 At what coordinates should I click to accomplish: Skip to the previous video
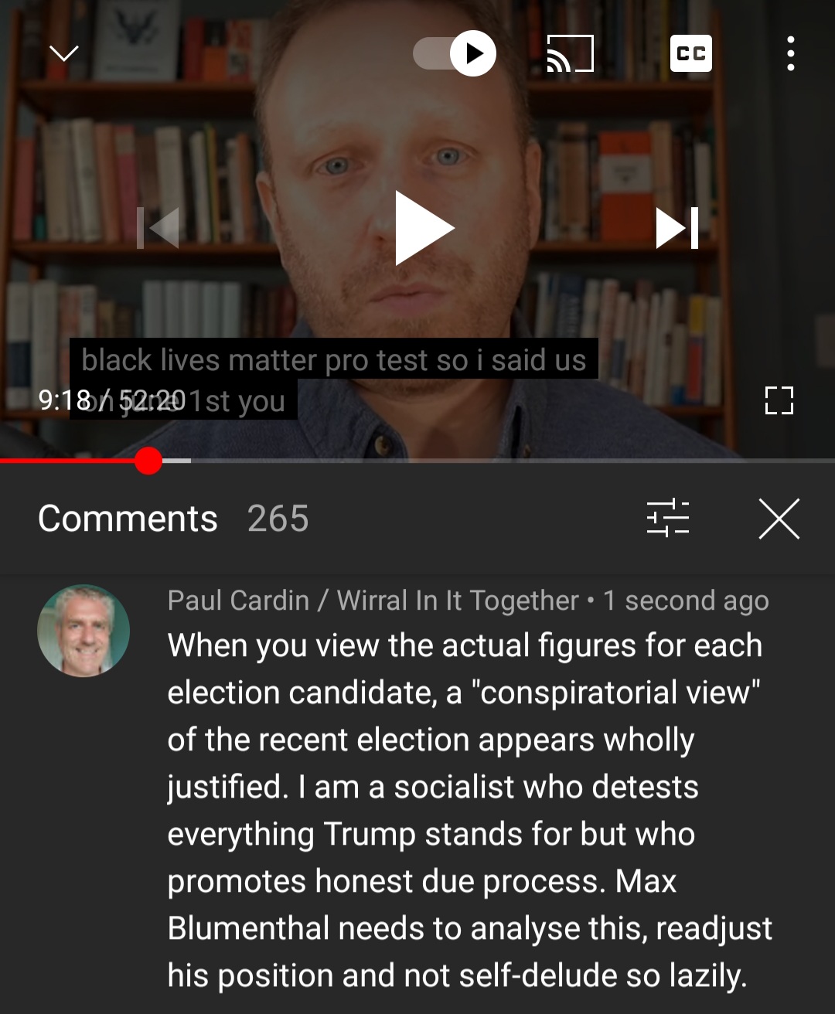point(158,228)
